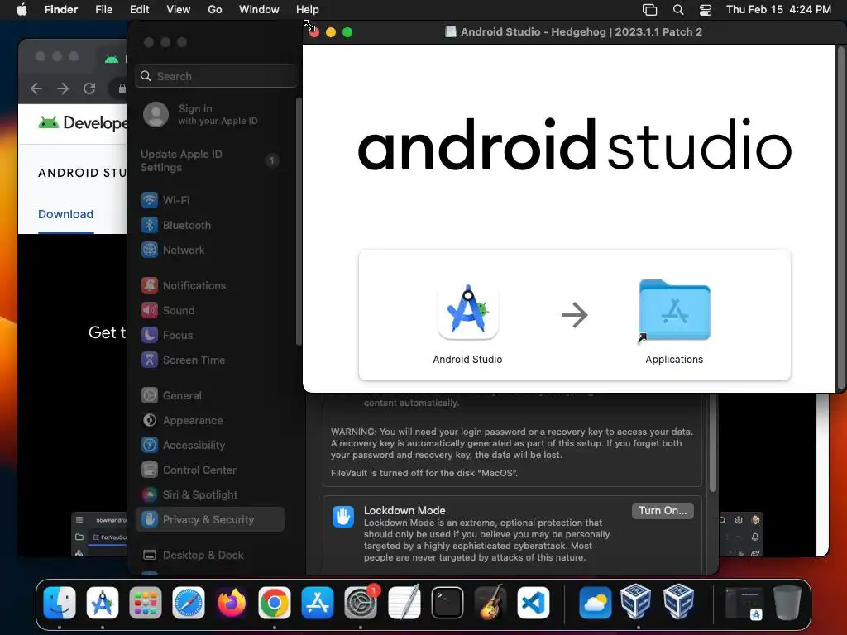Image resolution: width=847 pixels, height=635 pixels.
Task: Open the App Store from the Dock
Action: click(318, 603)
